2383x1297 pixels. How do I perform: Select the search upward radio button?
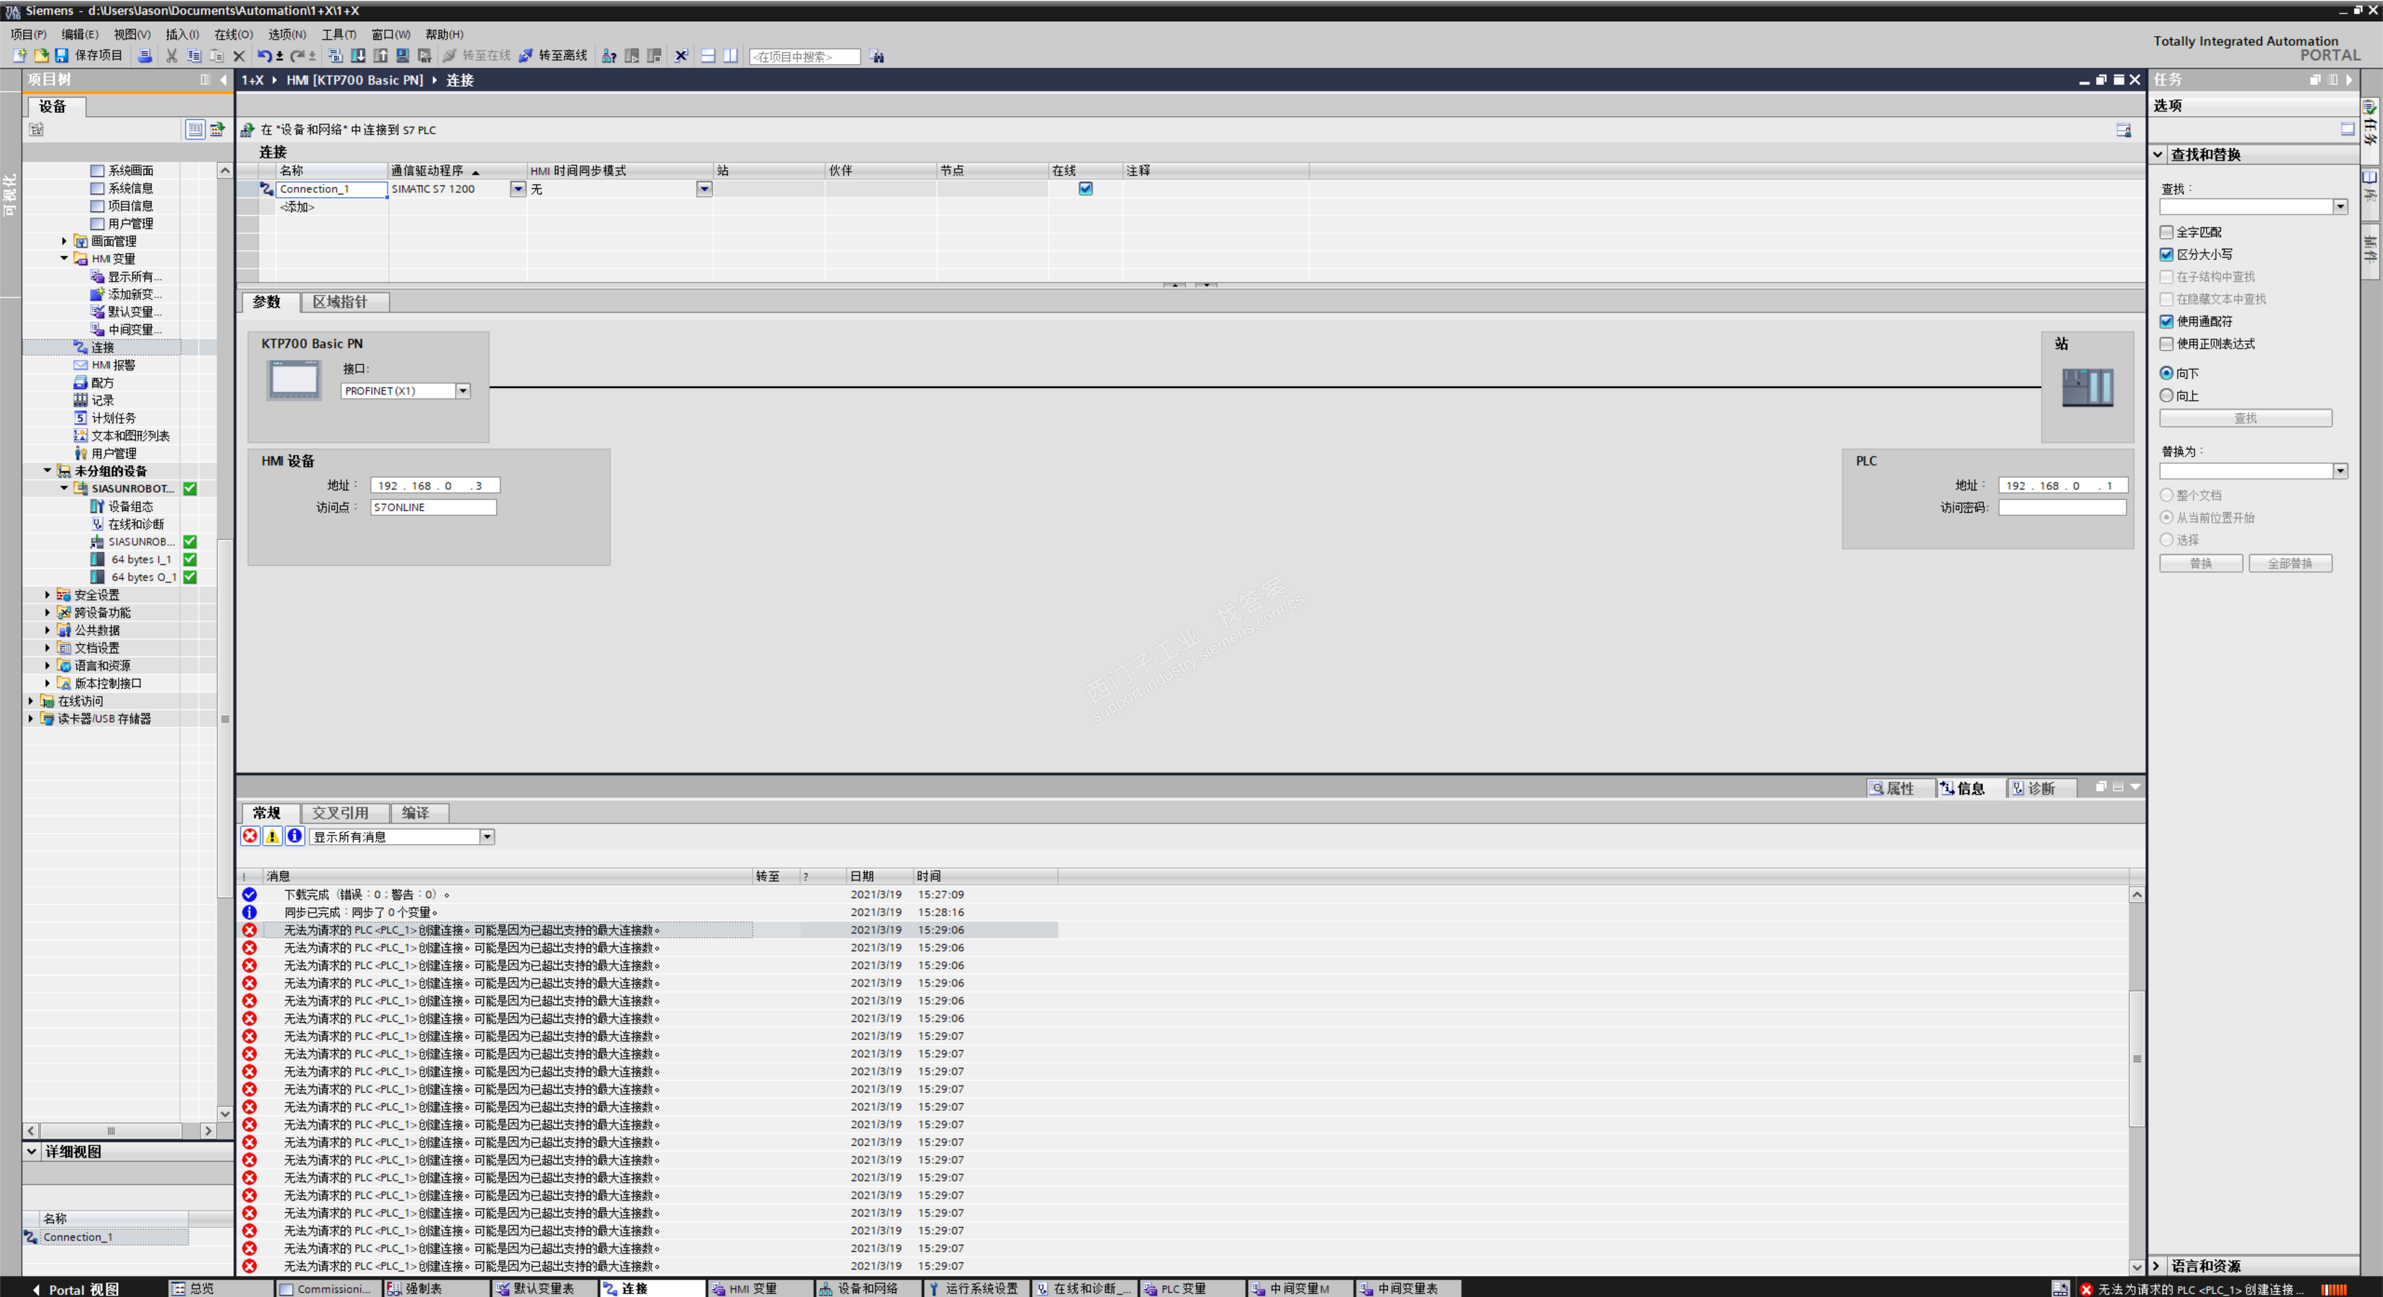(x=2166, y=396)
